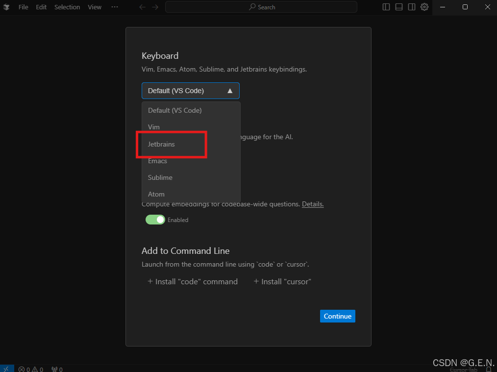Choose Sublime keybindings option
This screenshot has width=497, height=372.
tap(191, 177)
